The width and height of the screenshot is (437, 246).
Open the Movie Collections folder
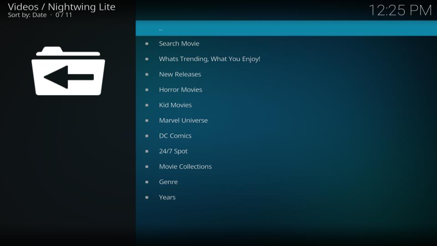(x=286, y=166)
